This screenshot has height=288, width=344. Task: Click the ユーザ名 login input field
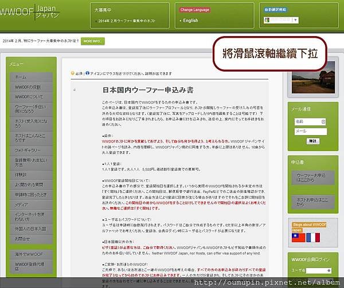click(x=319, y=271)
